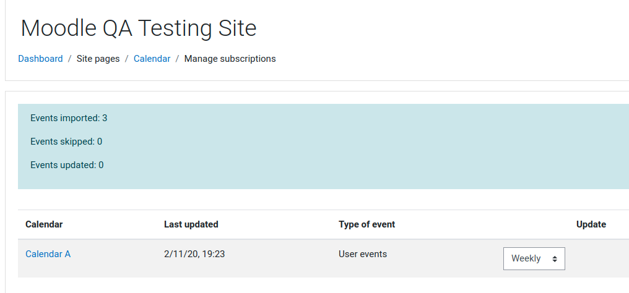Click the Manage subscriptions breadcrumb item
629x293 pixels.
(x=230, y=59)
